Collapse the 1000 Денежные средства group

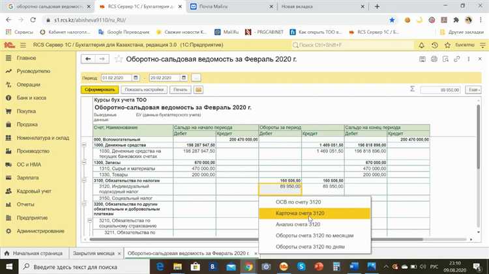(x=84, y=145)
